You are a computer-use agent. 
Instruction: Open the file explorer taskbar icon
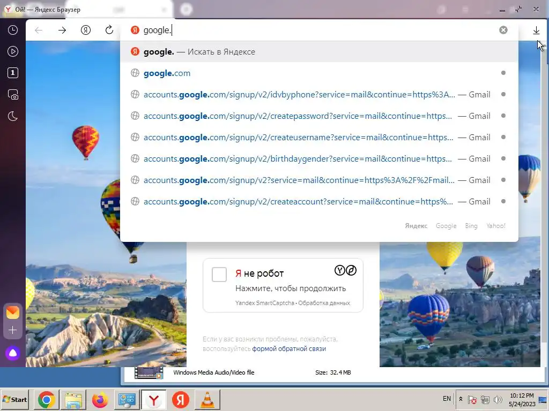(73, 399)
